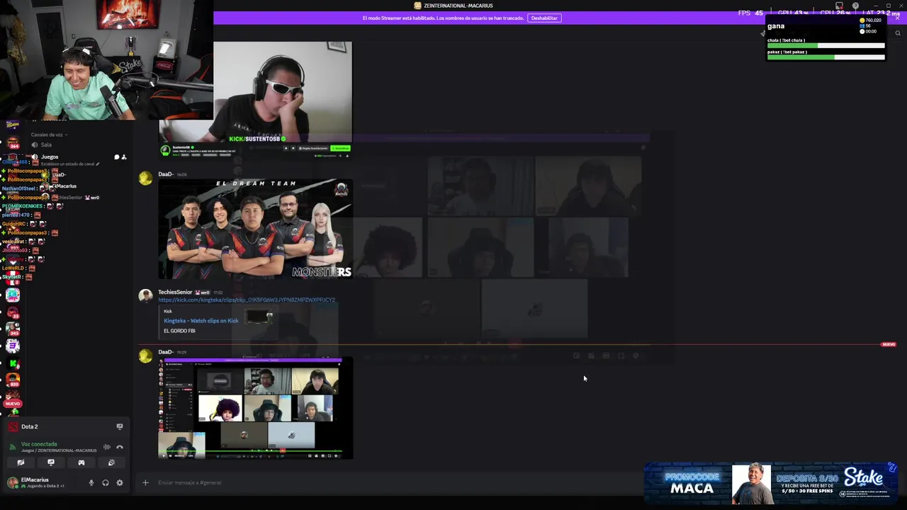Image resolution: width=907 pixels, height=510 pixels.
Task: Toggle noise suppression next to Voz conectada
Action: [107, 447]
